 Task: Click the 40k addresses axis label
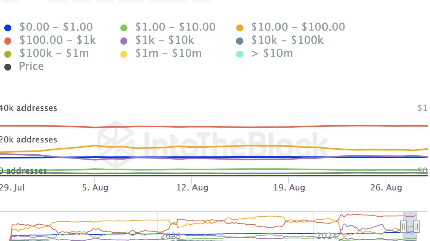click(x=29, y=108)
